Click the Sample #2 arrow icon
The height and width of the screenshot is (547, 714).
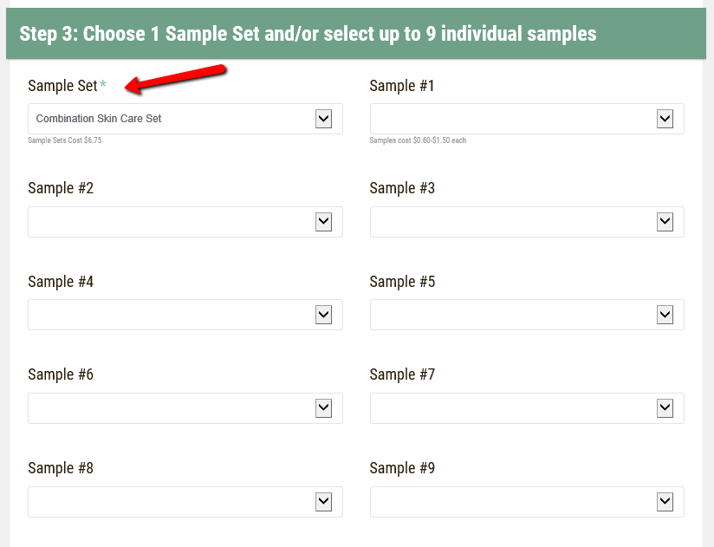[x=323, y=222]
